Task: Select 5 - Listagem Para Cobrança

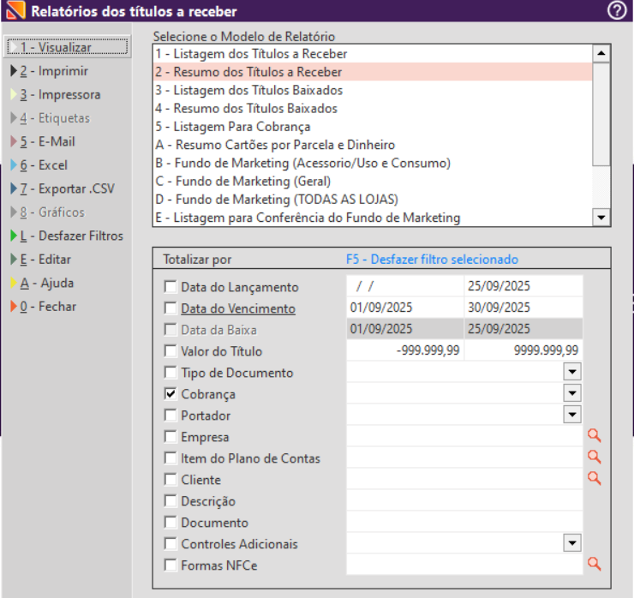Action: click(x=373, y=127)
